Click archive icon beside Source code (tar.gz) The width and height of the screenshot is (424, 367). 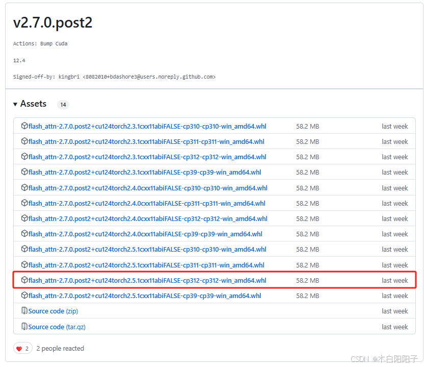24,326
